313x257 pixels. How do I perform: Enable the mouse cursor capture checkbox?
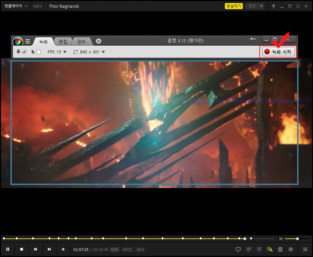[x=39, y=52]
